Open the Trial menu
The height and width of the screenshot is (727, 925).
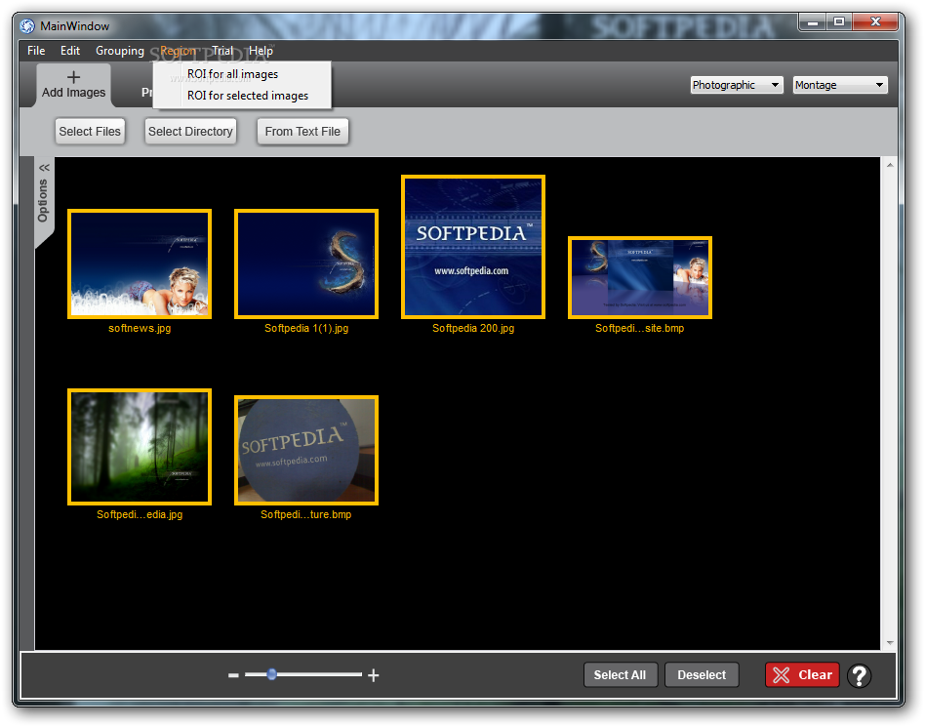pos(222,51)
